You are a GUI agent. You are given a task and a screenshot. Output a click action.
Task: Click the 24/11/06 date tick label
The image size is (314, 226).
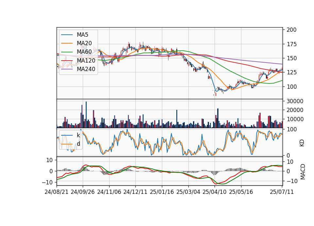[109, 192]
